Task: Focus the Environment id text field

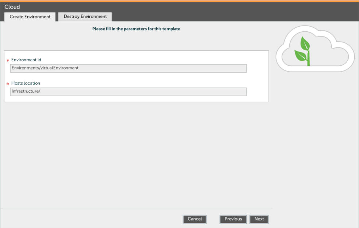Action: (128, 68)
